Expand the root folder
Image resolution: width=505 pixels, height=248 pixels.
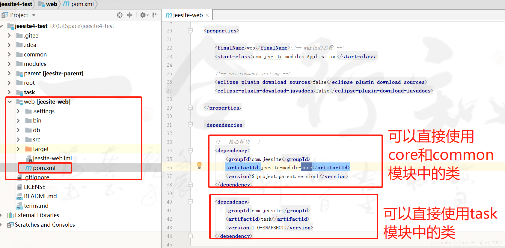click(9, 83)
